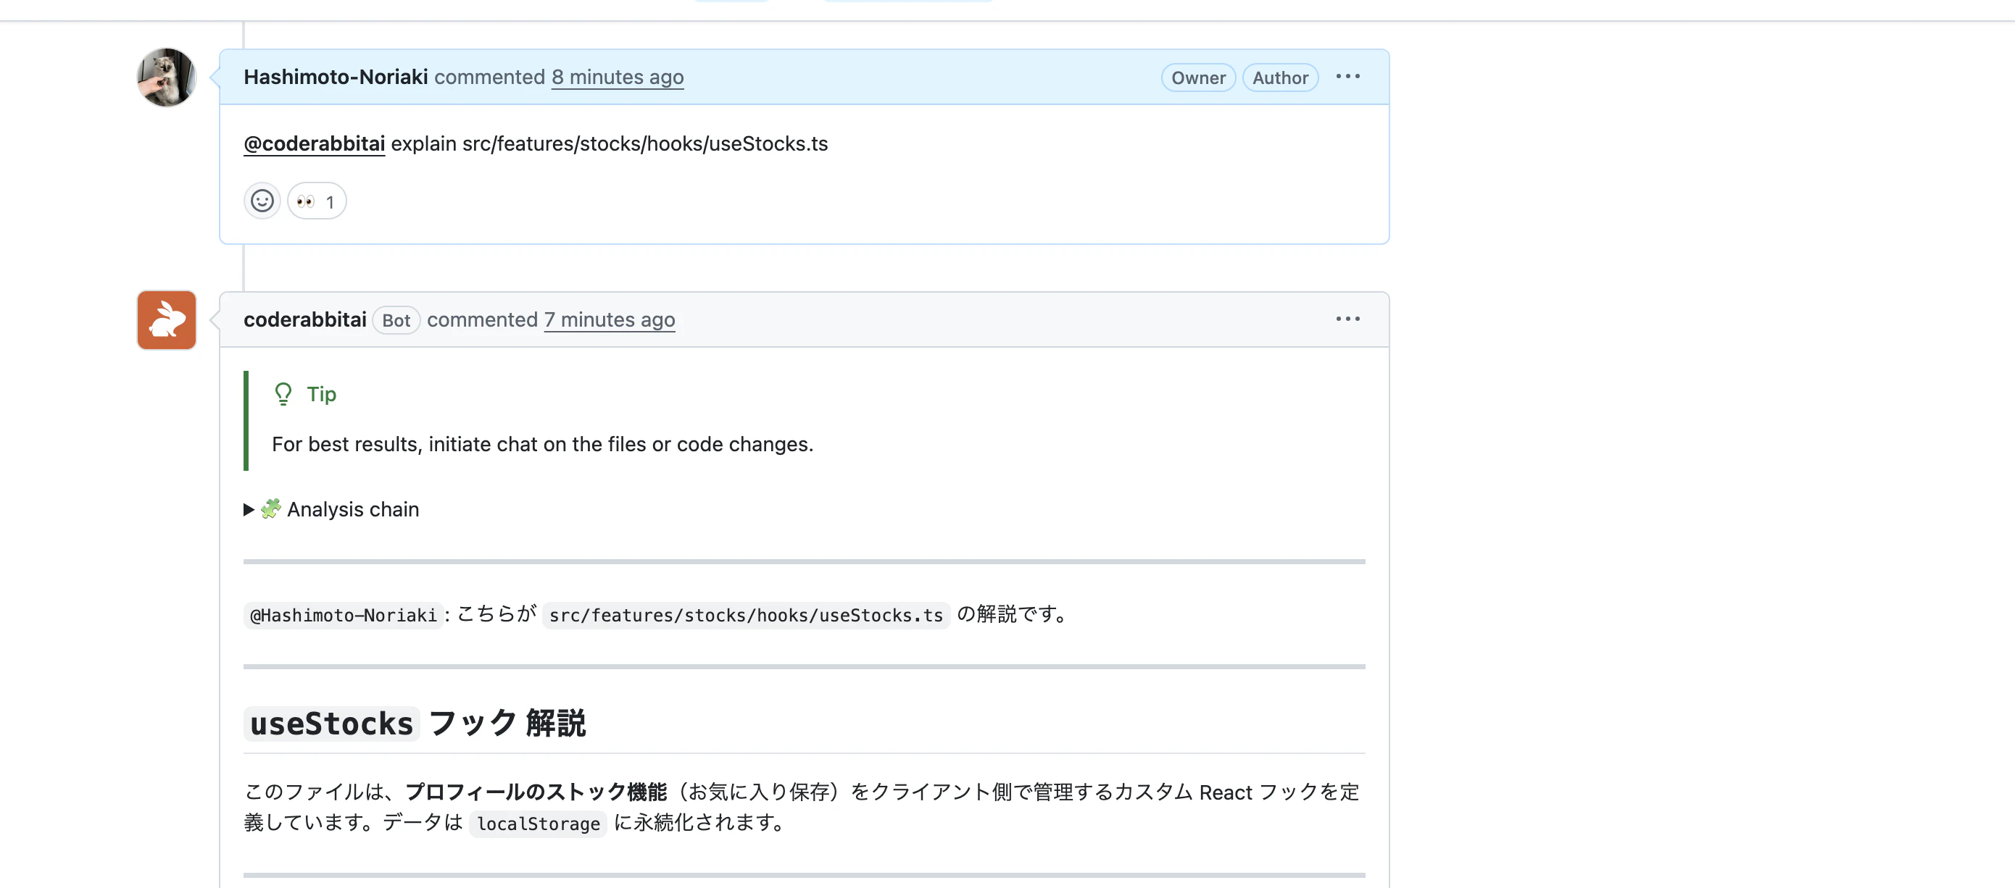Click the 'useStocks フック 解説' heading
The width and height of the screenshot is (2015, 888).
tap(415, 723)
